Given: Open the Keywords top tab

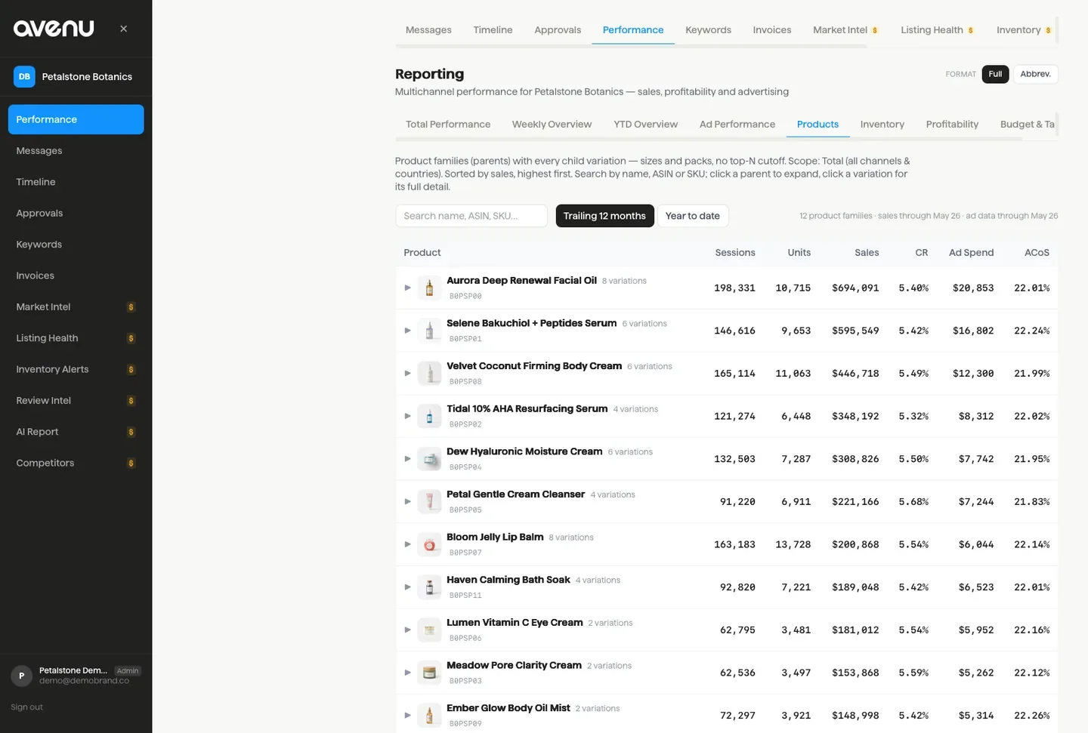Looking at the screenshot, I should click(708, 30).
